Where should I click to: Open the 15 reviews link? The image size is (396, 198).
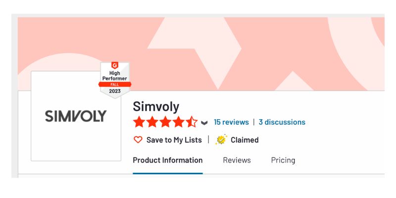point(231,122)
